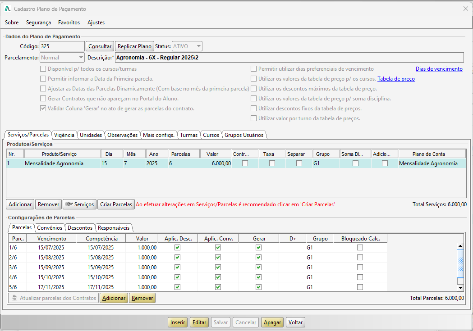Click the Replicar Plano button

pos(134,46)
